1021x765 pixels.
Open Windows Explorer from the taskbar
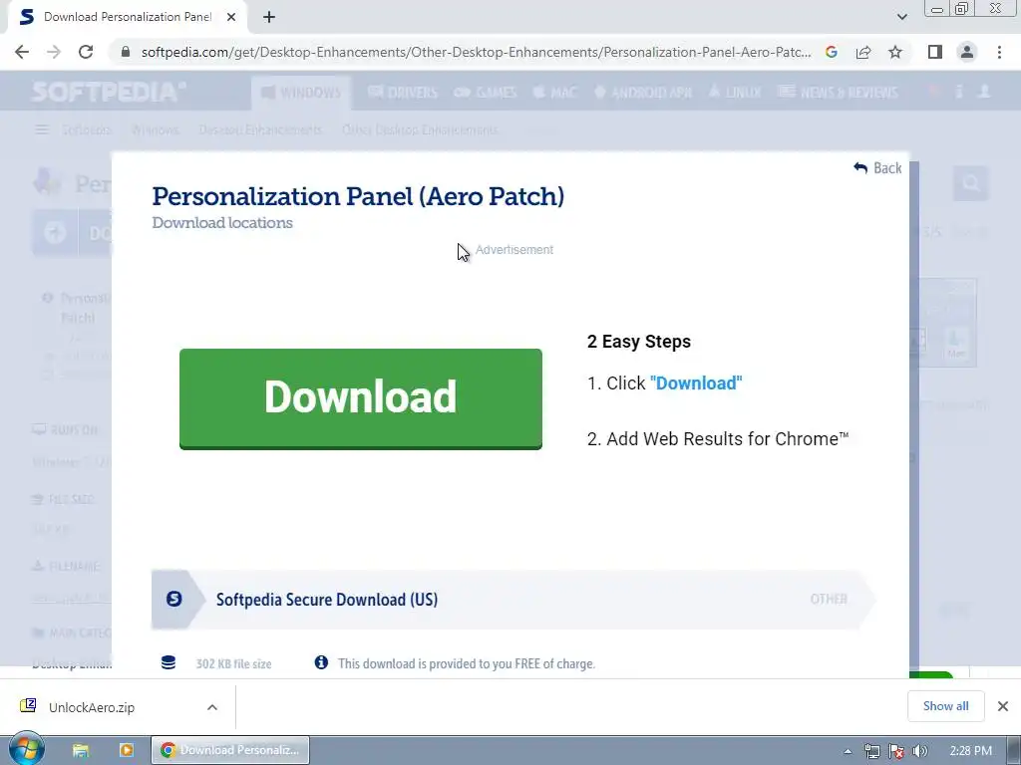[80, 750]
